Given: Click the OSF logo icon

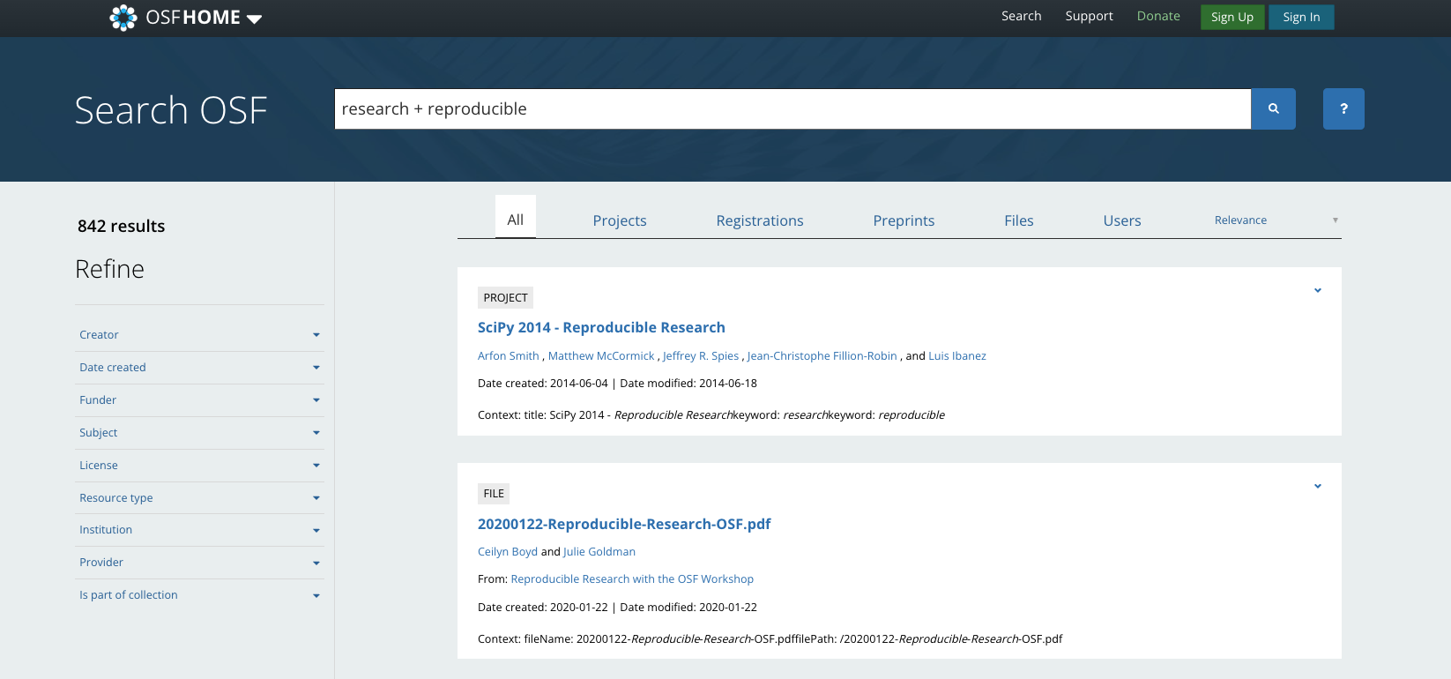Looking at the screenshot, I should pyautogui.click(x=123, y=18).
